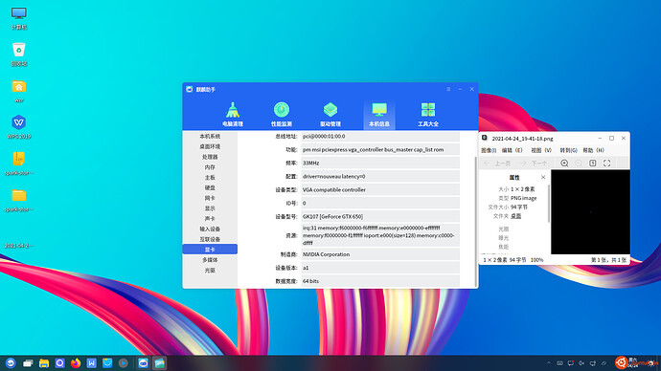The height and width of the screenshot is (371, 661).
Task: Select 内存 in the left sidebar
Action: (210, 167)
